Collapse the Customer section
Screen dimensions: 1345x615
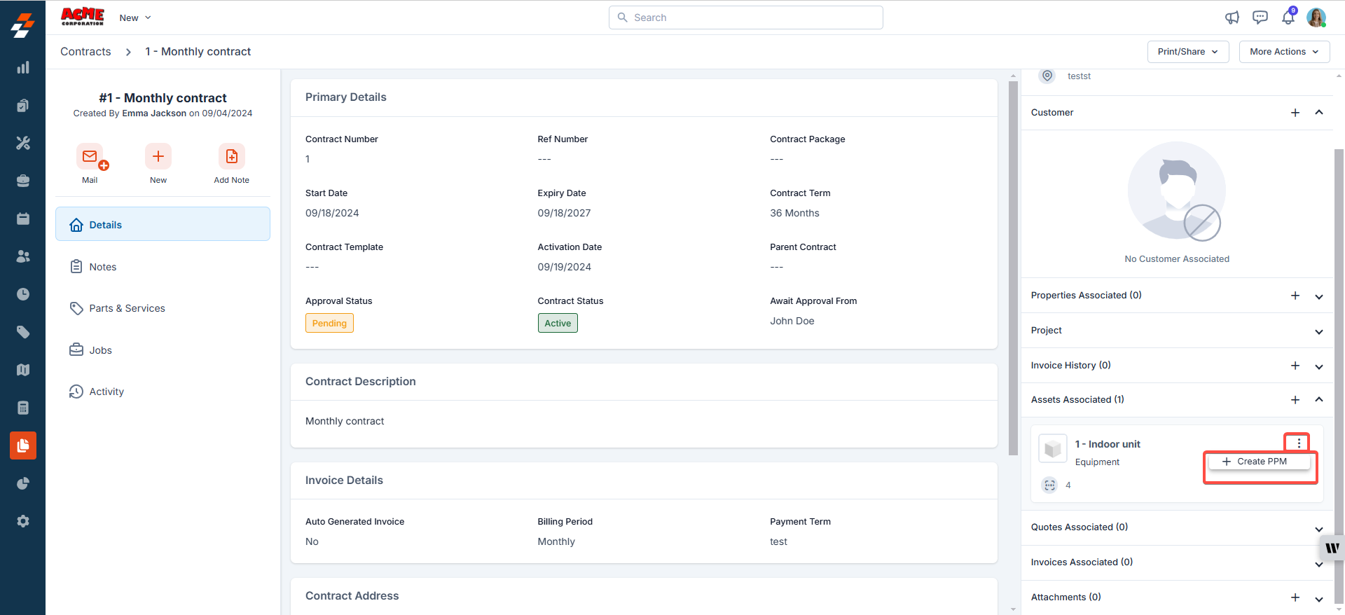(1318, 113)
